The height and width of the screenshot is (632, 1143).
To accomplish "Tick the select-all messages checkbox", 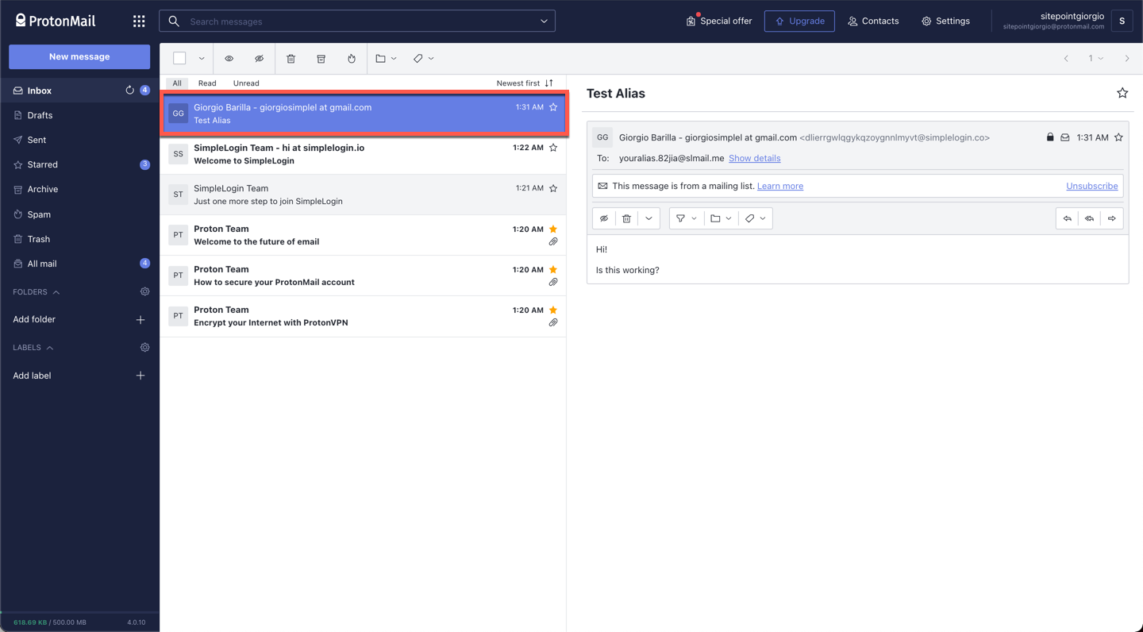I will (179, 59).
